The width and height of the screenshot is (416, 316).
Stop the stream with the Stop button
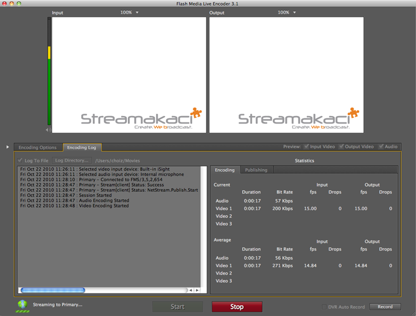coord(237,307)
